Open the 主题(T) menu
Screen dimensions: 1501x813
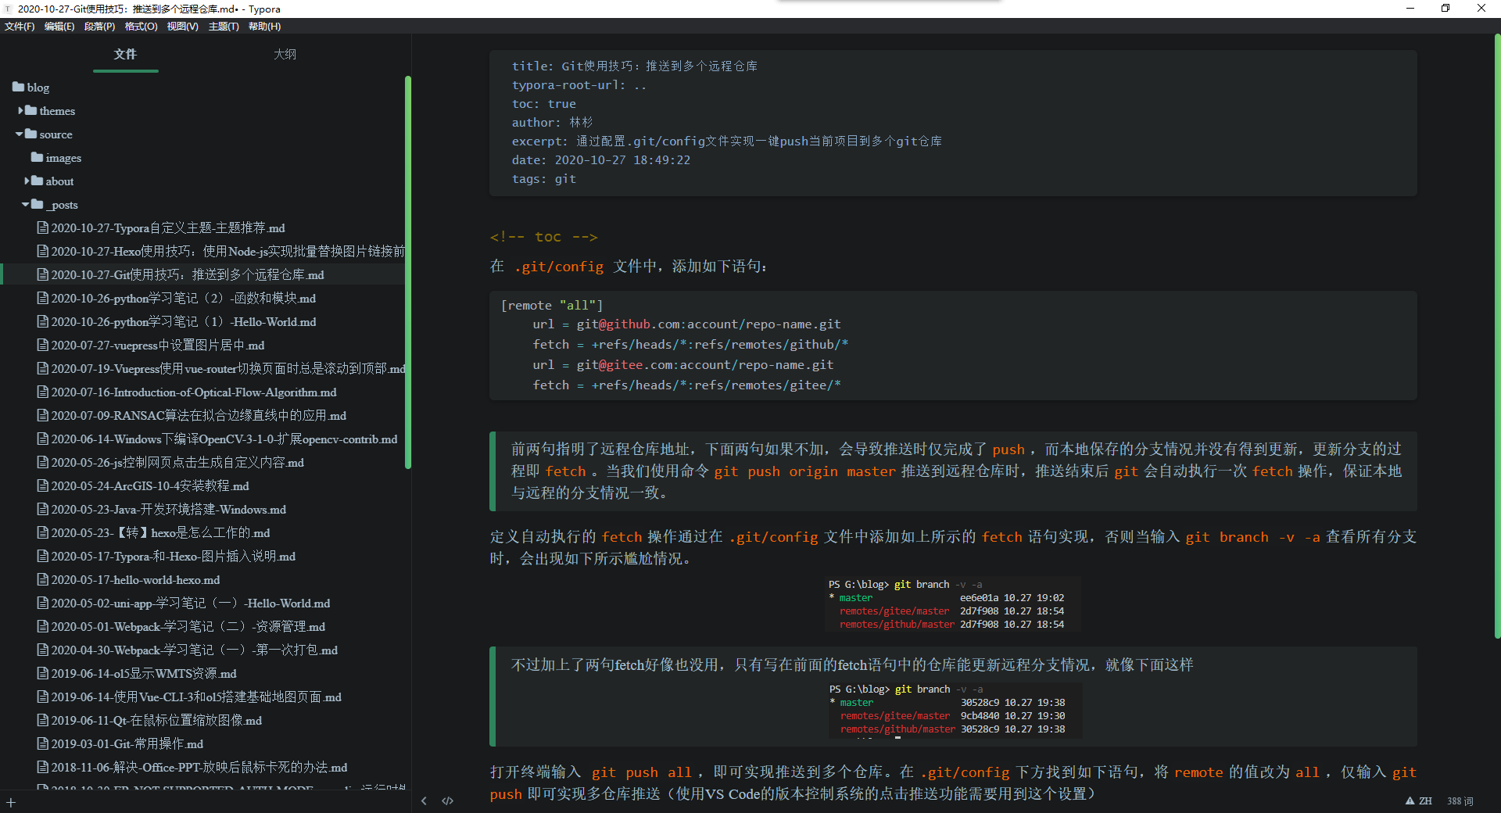[224, 27]
